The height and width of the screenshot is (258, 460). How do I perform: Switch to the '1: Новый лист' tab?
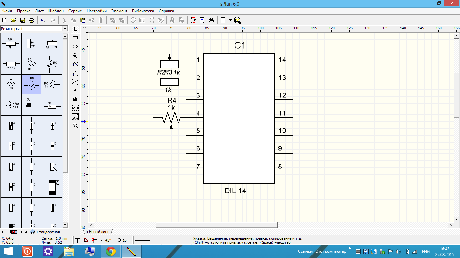[97, 232]
